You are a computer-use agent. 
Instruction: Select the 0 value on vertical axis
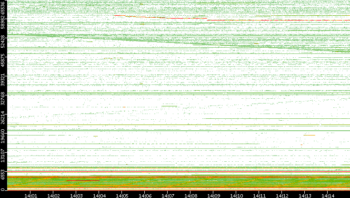click(x=3, y=190)
